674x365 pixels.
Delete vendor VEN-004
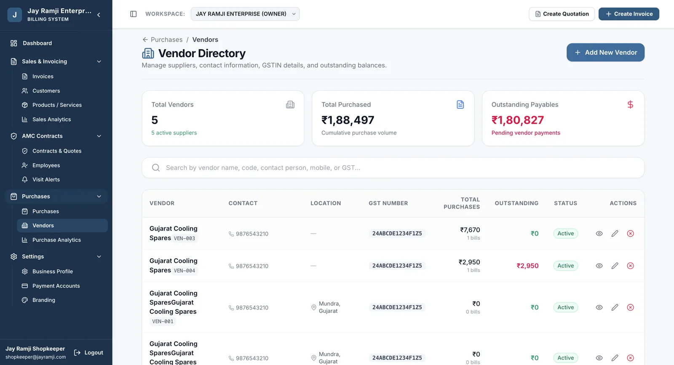(630, 266)
